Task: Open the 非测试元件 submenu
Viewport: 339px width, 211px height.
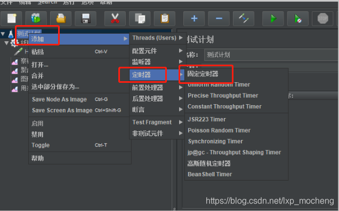Action: click(x=157, y=134)
